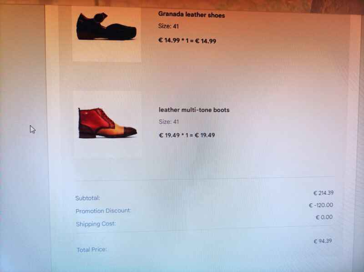
Task: Click the Total Price label
Action: click(92, 250)
